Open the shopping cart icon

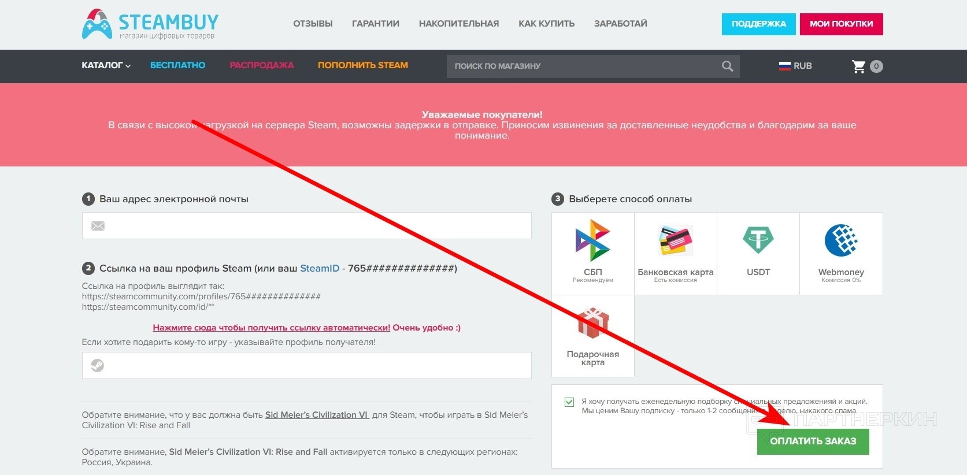859,66
